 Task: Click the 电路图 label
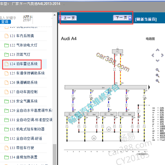click(x=150, y=39)
